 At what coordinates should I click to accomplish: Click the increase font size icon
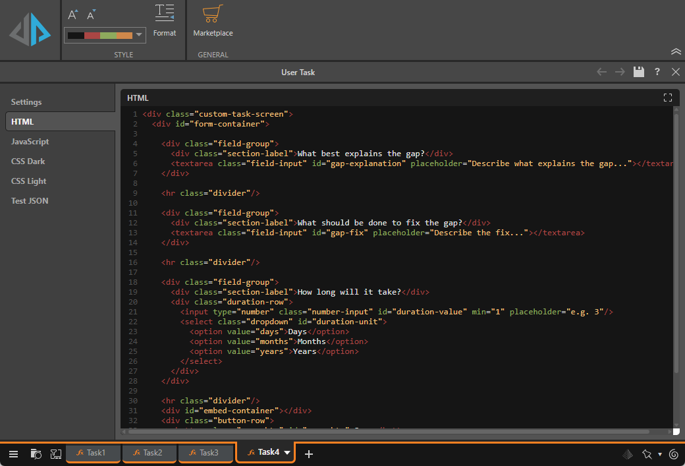(x=73, y=15)
